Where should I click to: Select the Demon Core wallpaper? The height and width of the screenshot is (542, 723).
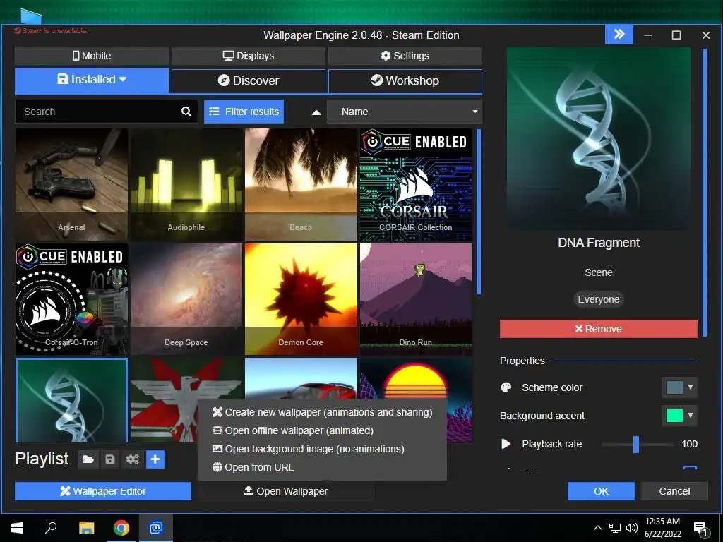[x=301, y=299]
